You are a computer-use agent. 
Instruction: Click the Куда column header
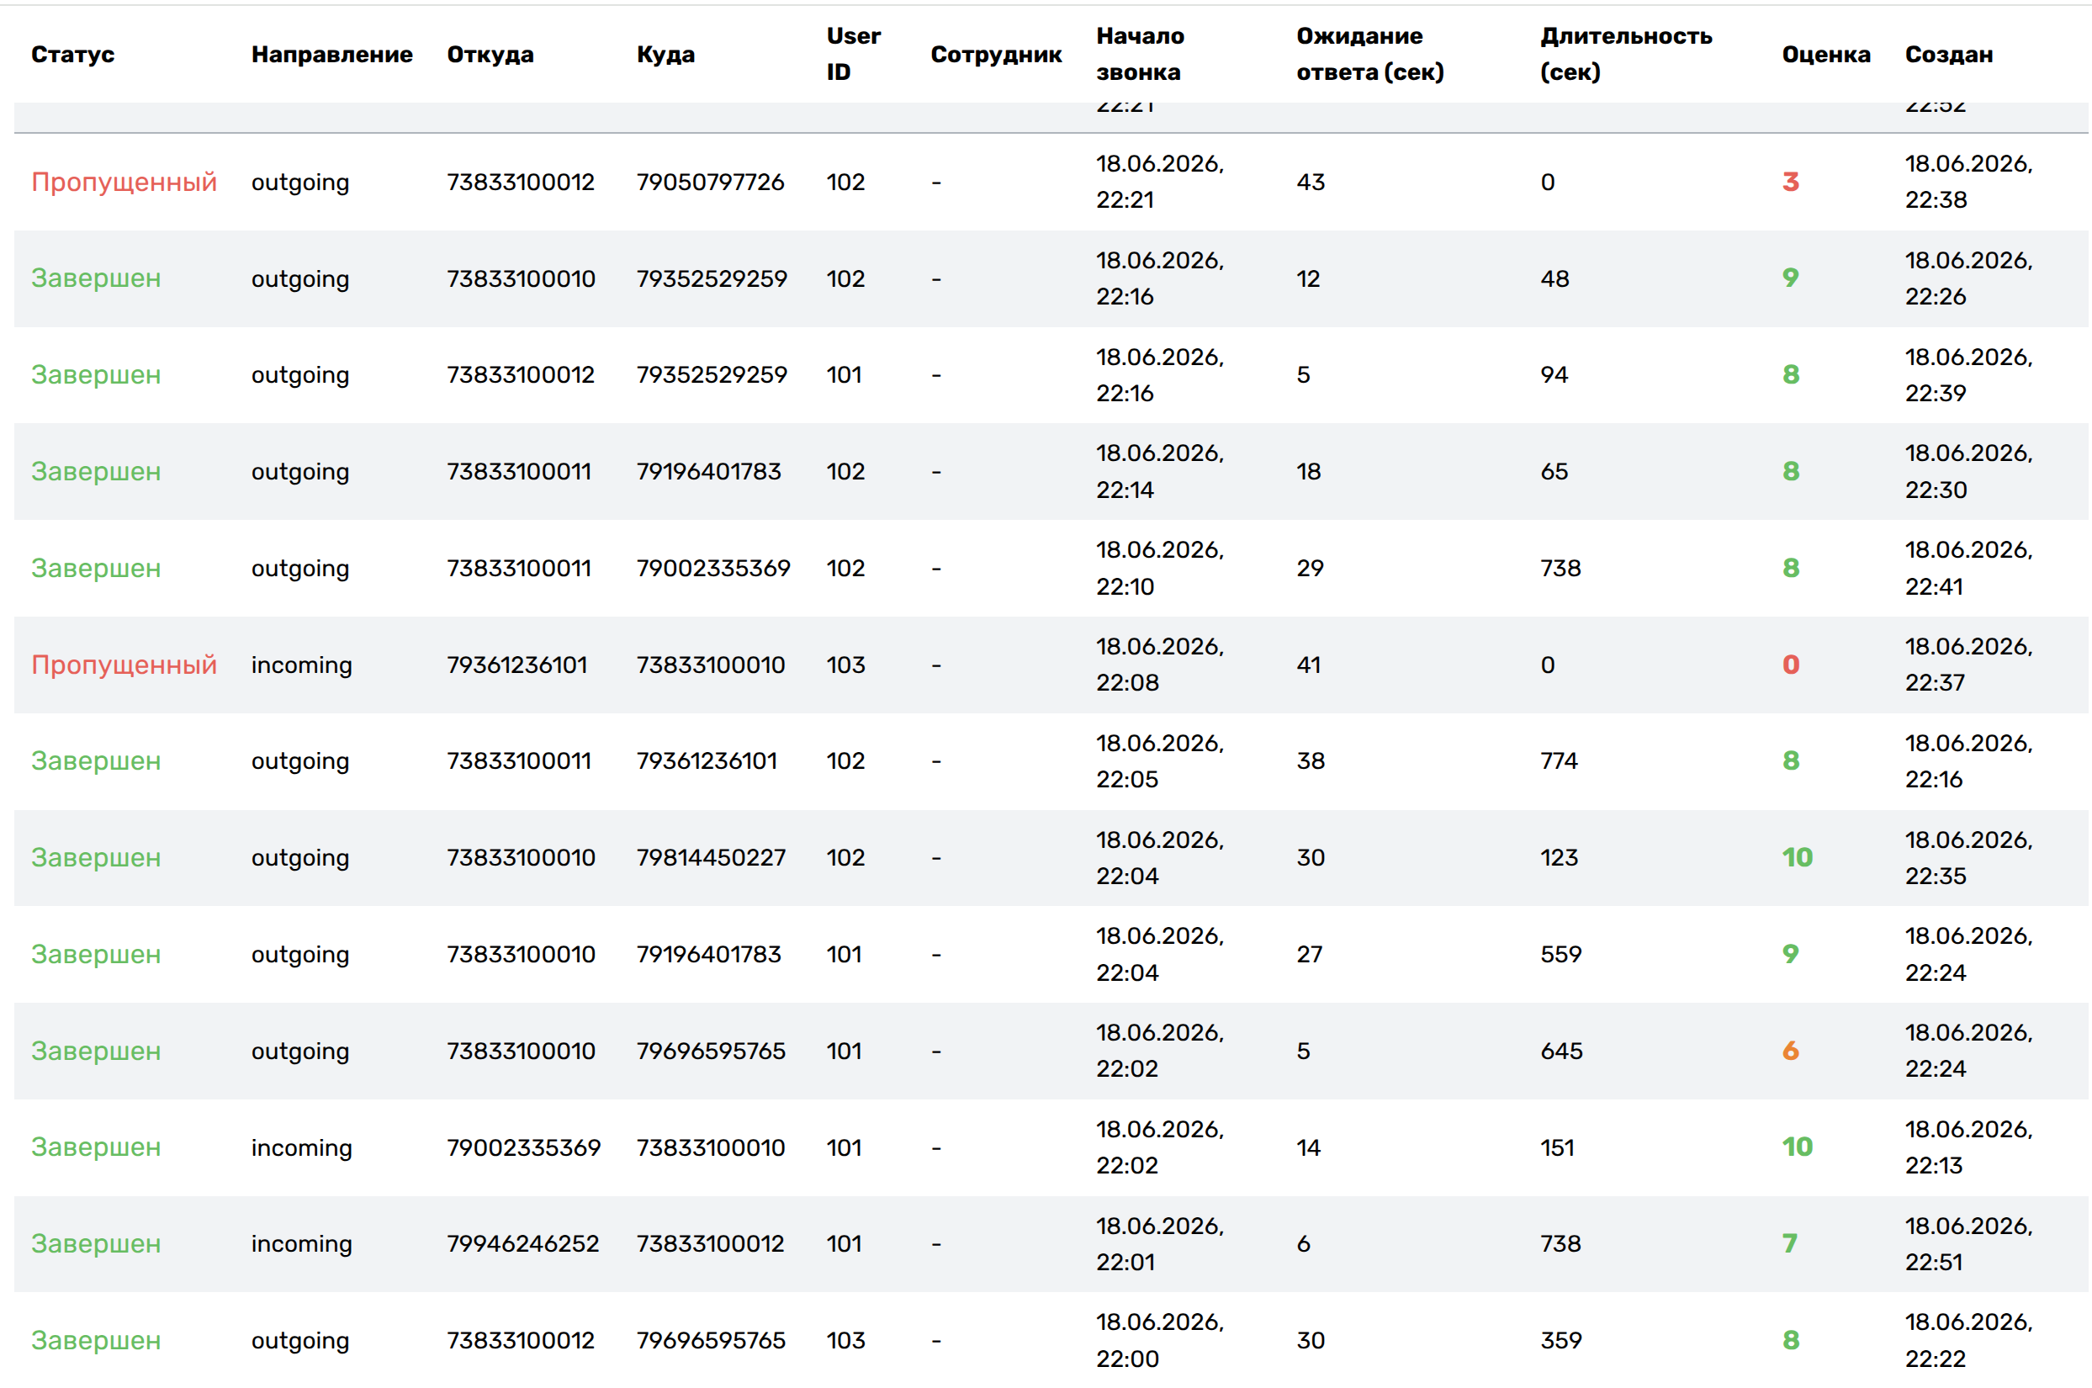[665, 54]
